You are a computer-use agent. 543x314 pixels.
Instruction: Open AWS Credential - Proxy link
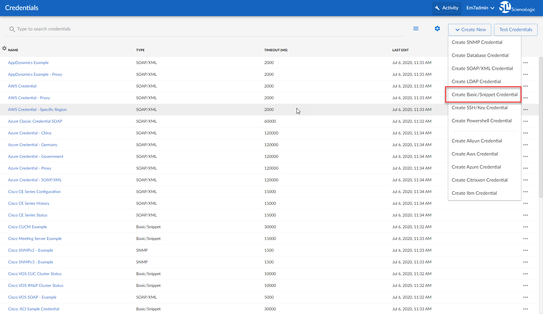tap(29, 98)
